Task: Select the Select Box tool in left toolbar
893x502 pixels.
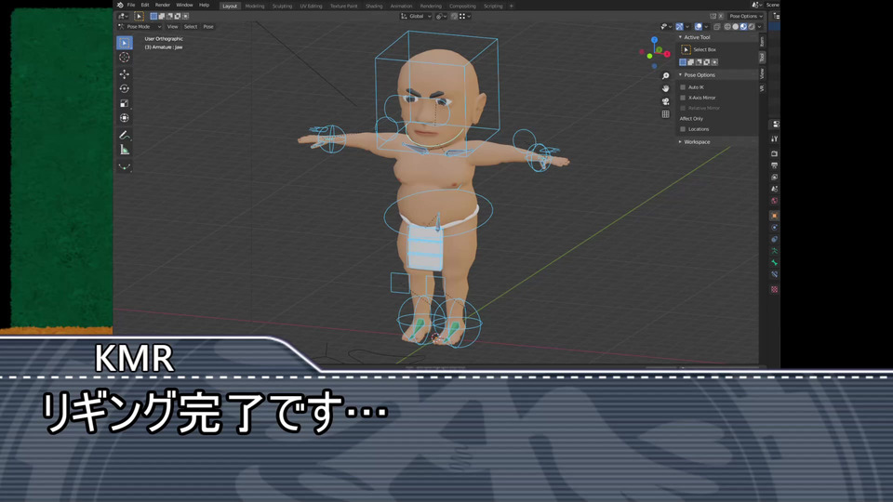Action: [x=124, y=43]
